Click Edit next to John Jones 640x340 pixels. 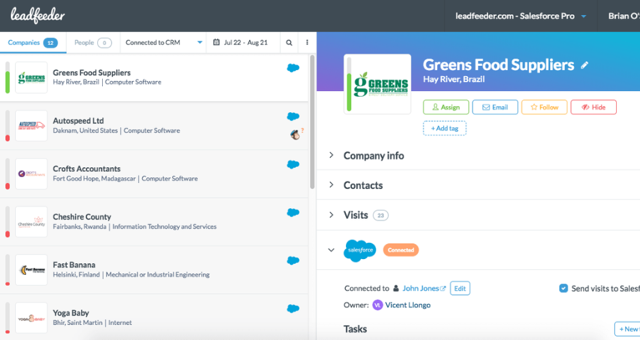460,288
